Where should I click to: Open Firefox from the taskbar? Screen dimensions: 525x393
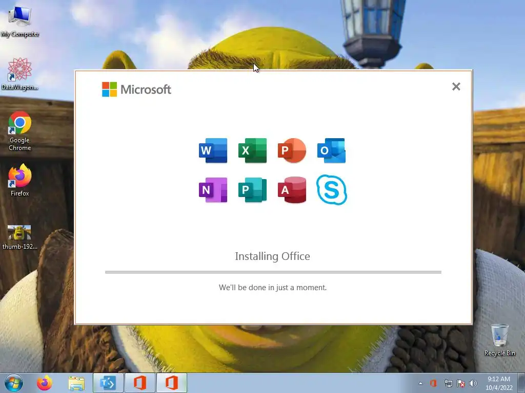45,383
